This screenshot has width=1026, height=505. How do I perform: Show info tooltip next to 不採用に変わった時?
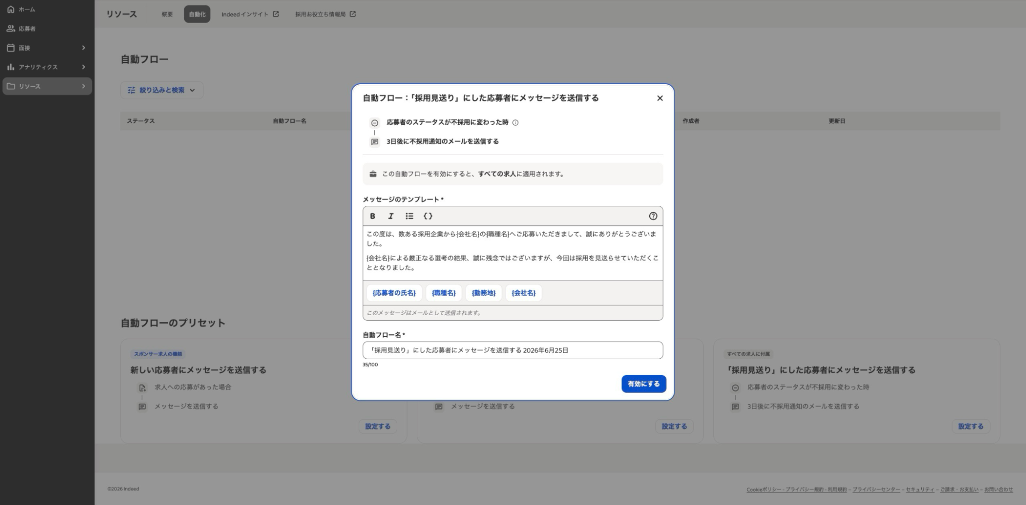click(x=515, y=123)
